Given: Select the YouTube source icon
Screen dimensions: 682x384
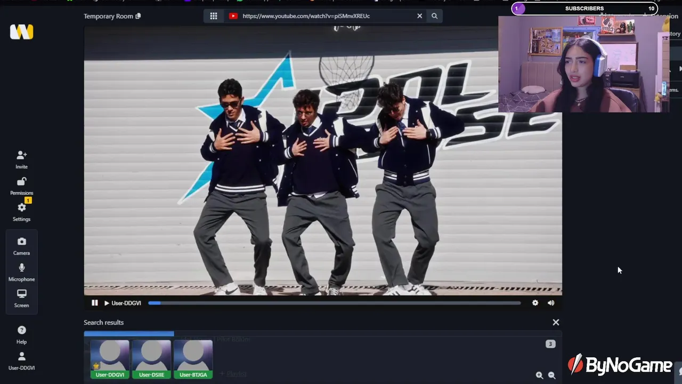Looking at the screenshot, I should 233,16.
